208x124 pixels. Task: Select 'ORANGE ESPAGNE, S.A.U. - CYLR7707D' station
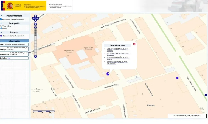coord(117,63)
